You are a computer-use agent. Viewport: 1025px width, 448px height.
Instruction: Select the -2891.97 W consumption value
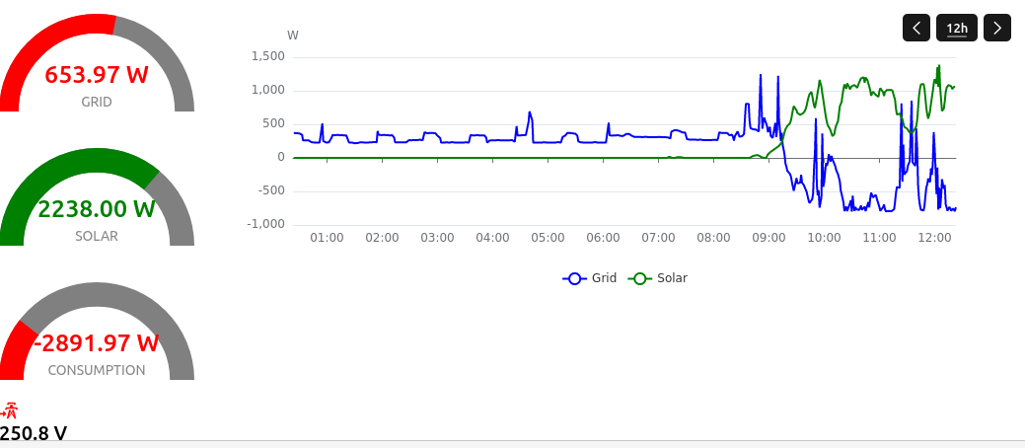[x=97, y=343]
